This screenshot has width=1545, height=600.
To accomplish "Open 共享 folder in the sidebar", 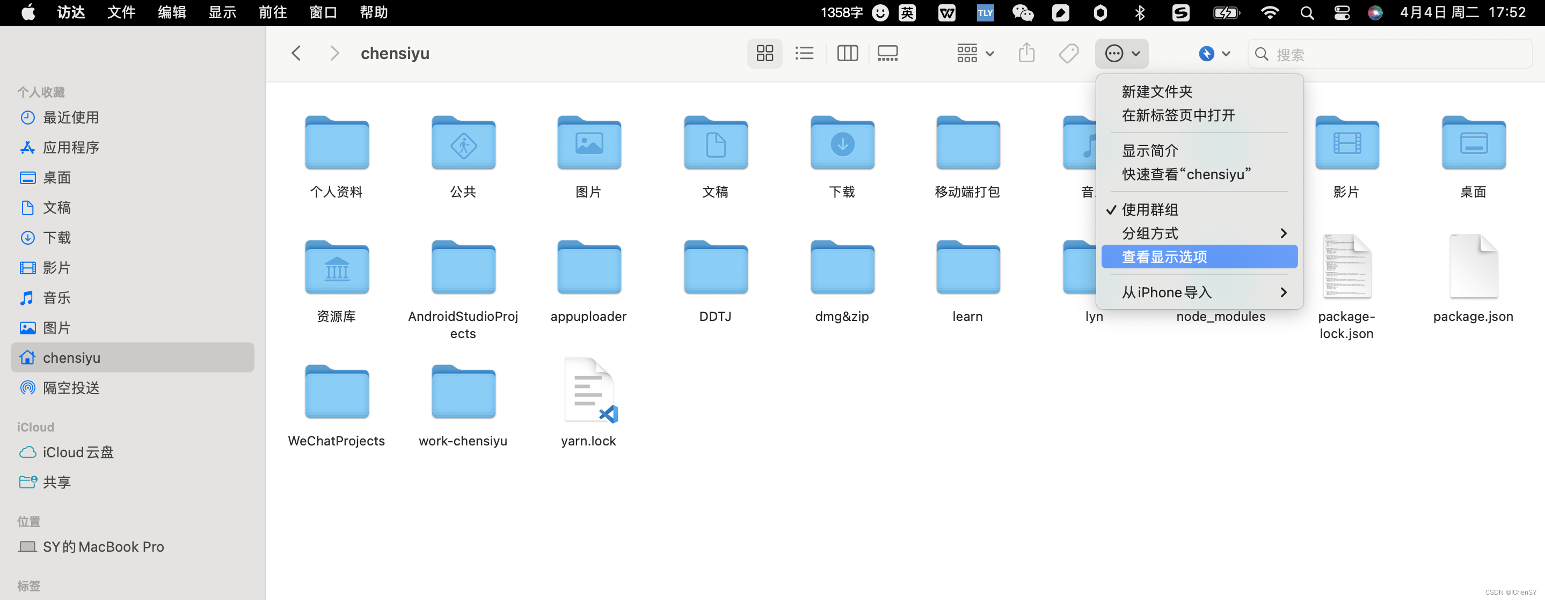I will tap(132, 482).
